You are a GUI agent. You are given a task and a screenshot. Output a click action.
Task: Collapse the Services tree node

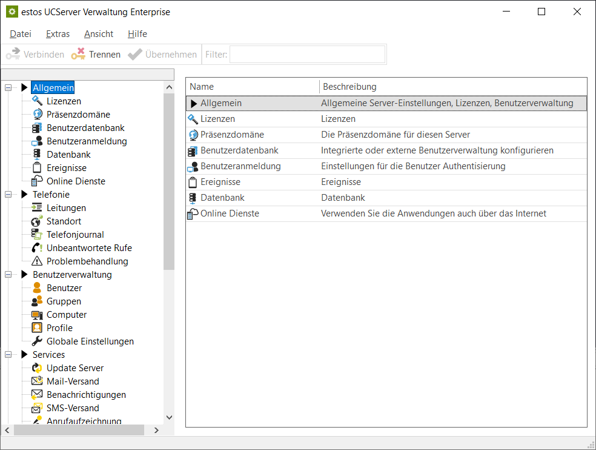click(x=8, y=355)
